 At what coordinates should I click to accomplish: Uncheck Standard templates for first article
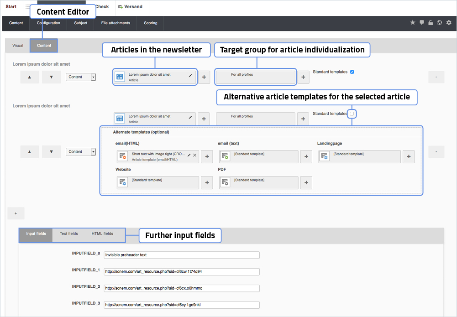pyautogui.click(x=352, y=72)
